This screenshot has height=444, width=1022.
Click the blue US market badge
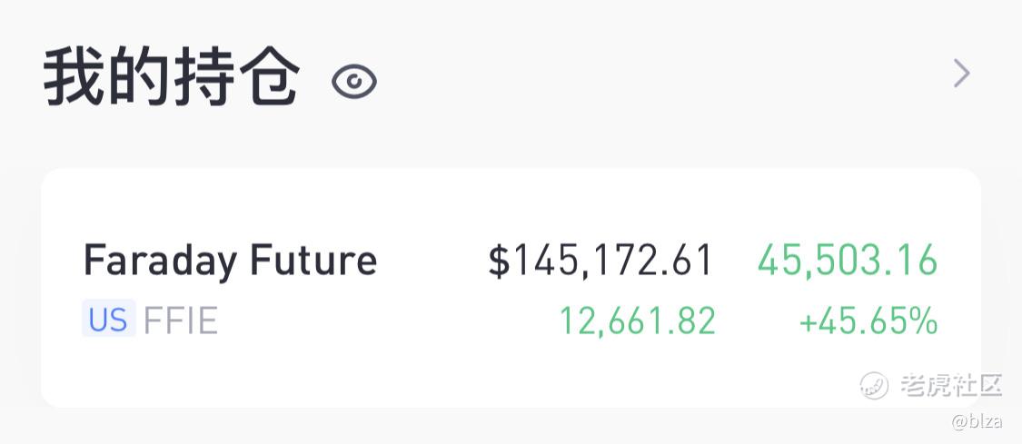108,319
